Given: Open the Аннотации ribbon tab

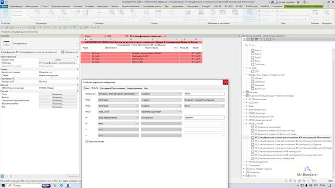Looking at the screenshot, I should [103, 6].
